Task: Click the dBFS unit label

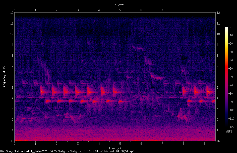Action: coord(229,131)
